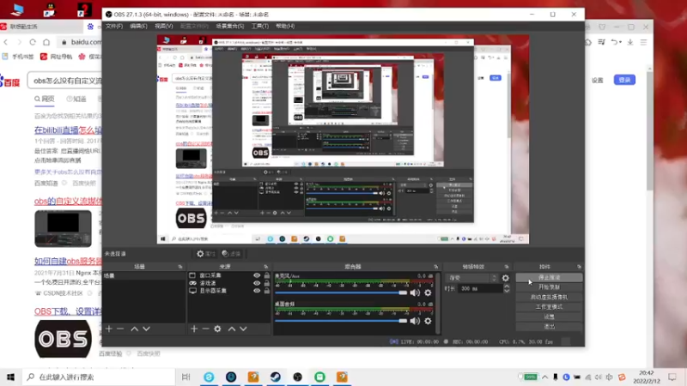The height and width of the screenshot is (386, 687).
Task: Toggle the lock for 窗口采集 source
Action: (x=266, y=275)
